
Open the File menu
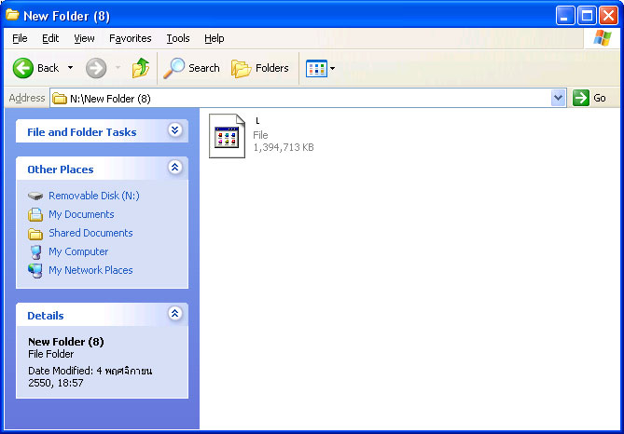20,38
